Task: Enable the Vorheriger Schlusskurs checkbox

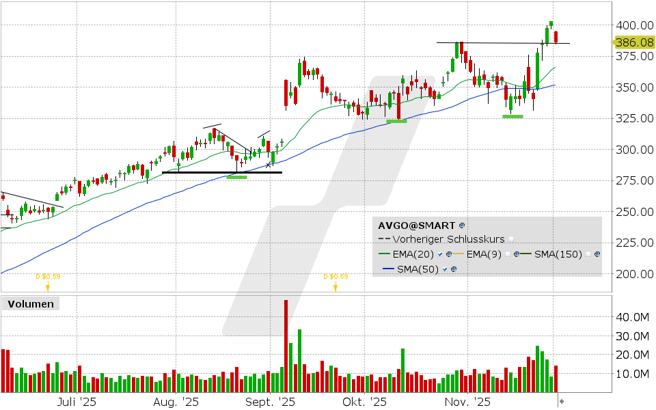Action: pos(512,239)
